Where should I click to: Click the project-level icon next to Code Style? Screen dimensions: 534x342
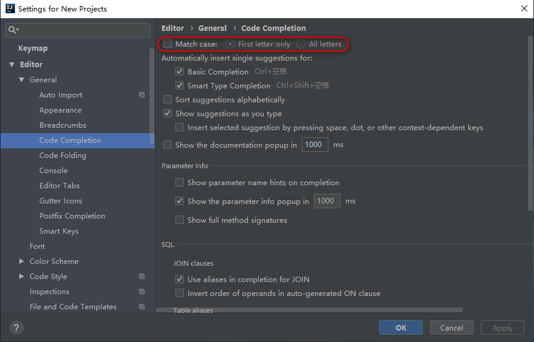pyautogui.click(x=142, y=276)
